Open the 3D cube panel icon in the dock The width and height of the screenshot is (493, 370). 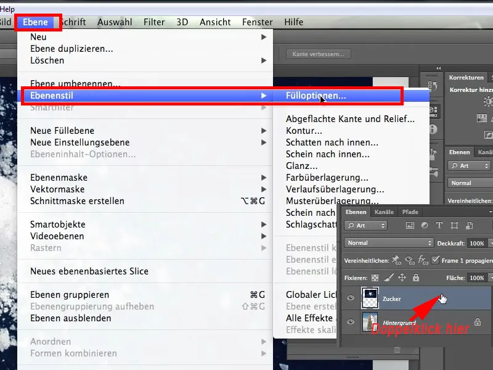pyautogui.click(x=433, y=111)
